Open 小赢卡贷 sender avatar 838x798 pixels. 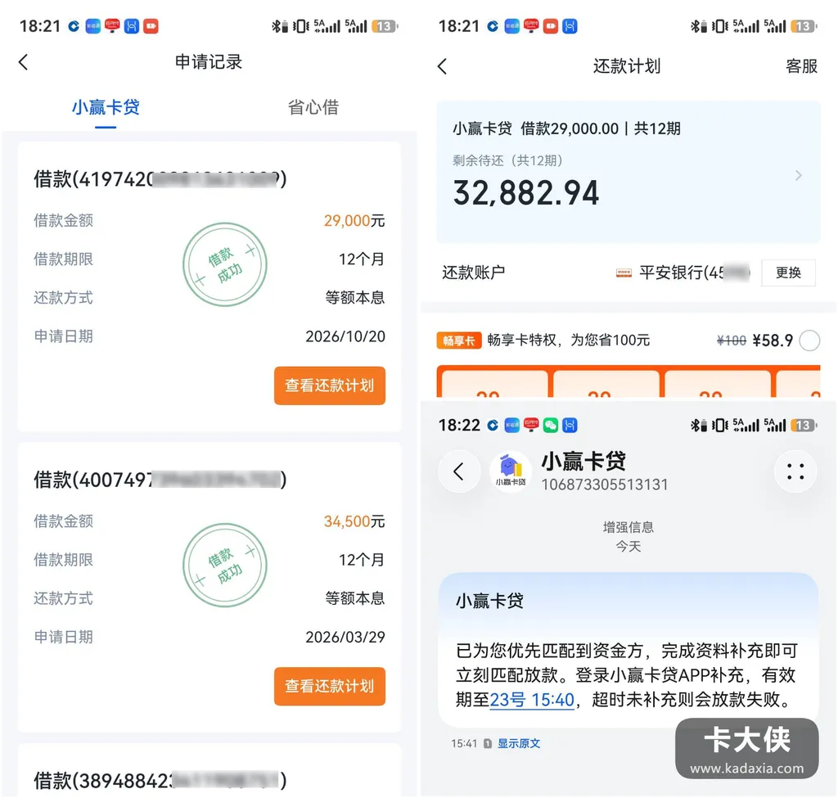pyautogui.click(x=511, y=471)
